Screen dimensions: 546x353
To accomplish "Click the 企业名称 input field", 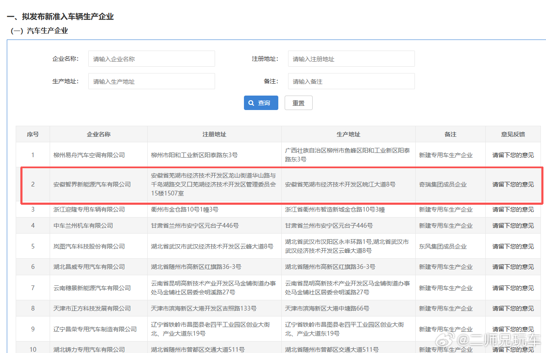I will [151, 59].
